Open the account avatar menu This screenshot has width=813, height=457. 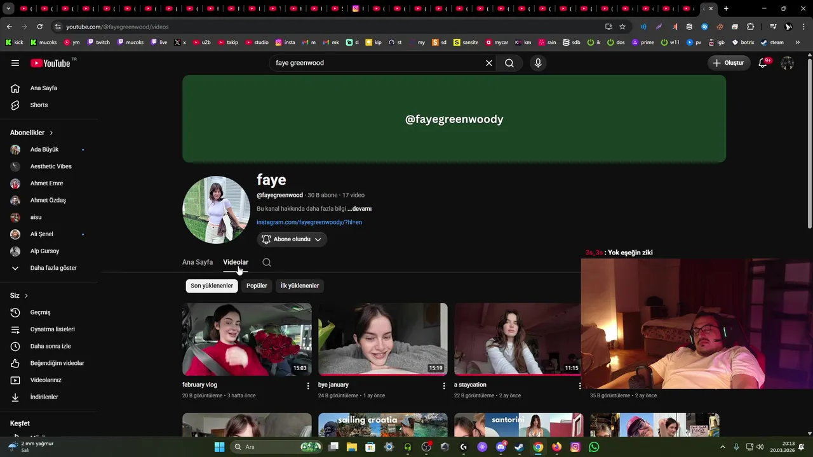pos(787,63)
